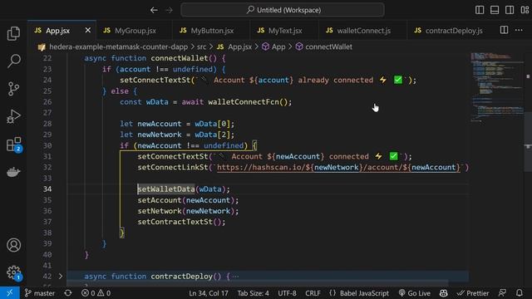Switch to the MyButton.jsx tab
The width and height of the screenshot is (532, 299).
pyautogui.click(x=211, y=31)
